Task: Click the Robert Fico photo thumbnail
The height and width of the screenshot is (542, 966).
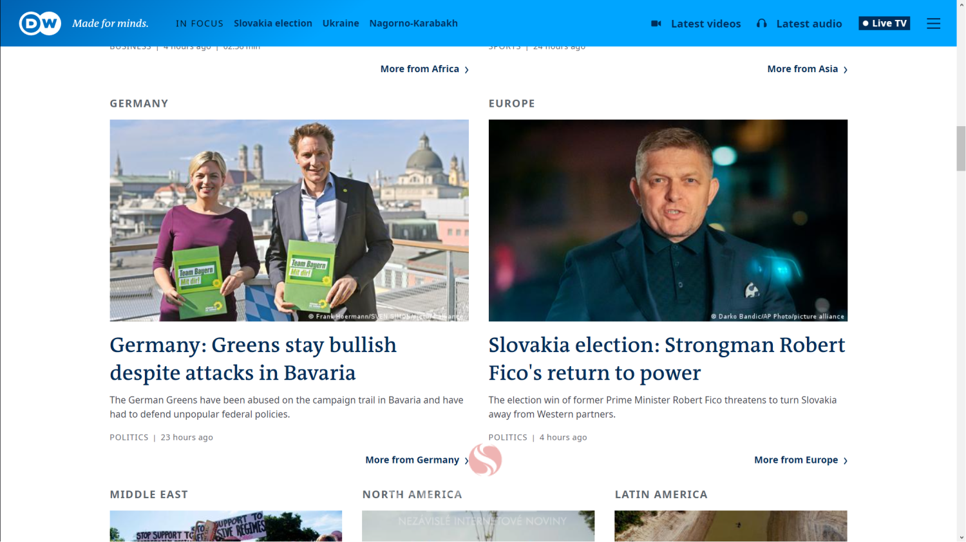Action: coord(668,220)
